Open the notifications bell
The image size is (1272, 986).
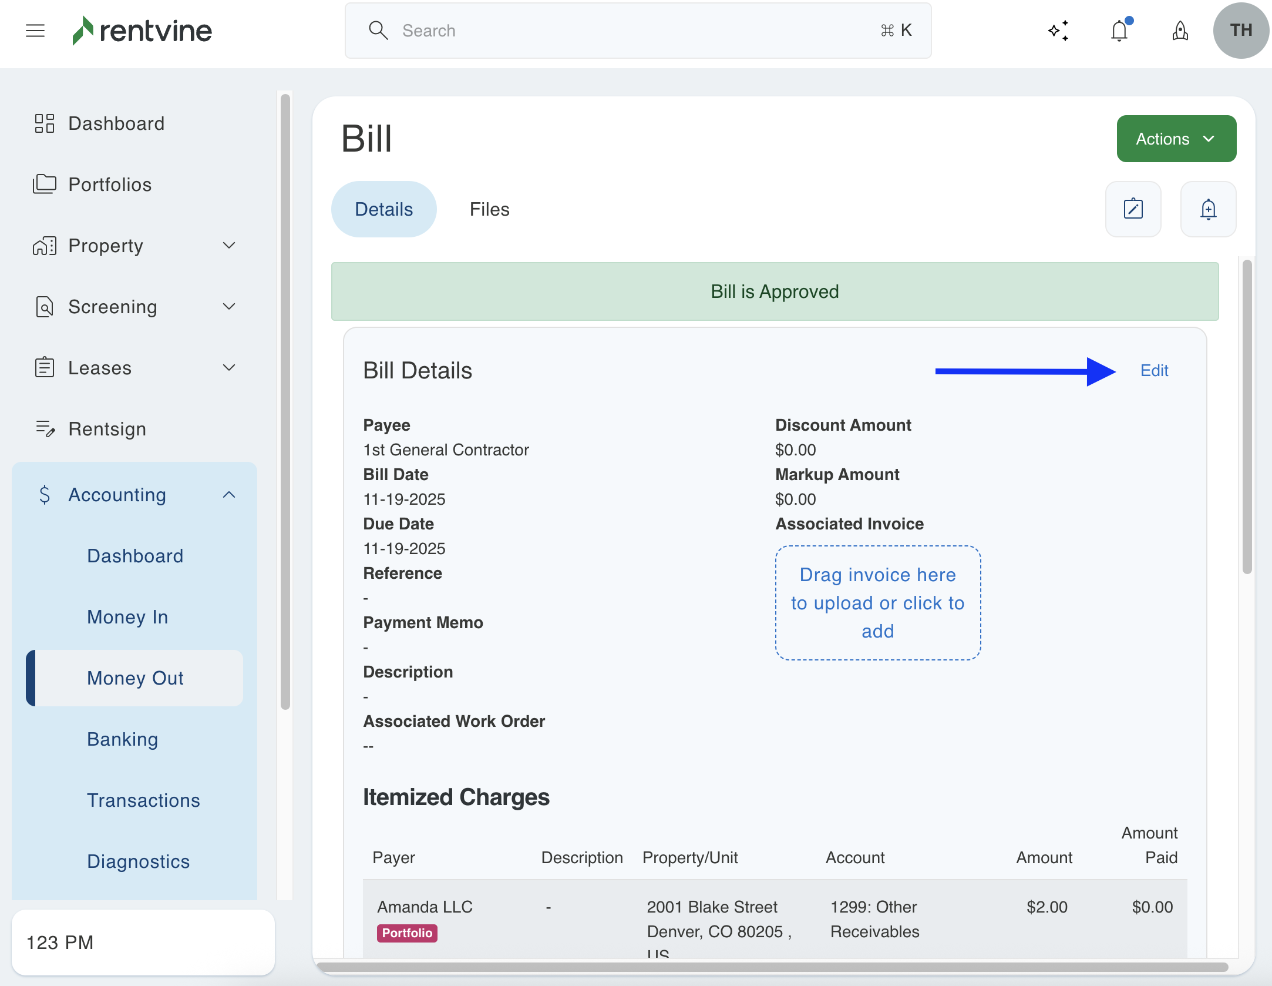1119,31
